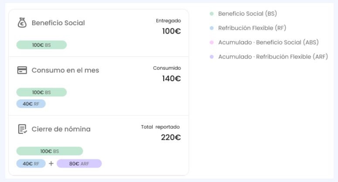
Task: Click the document icon beside Cierre de nómina
Action: [22, 129]
